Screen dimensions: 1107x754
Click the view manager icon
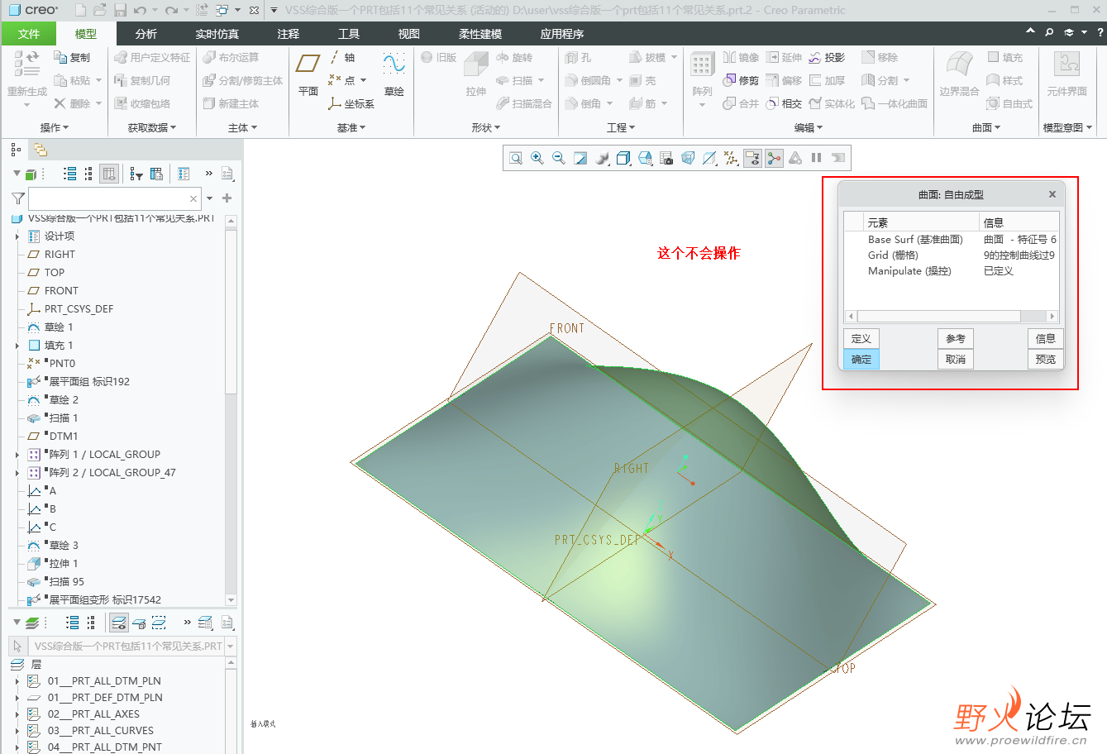tap(645, 158)
